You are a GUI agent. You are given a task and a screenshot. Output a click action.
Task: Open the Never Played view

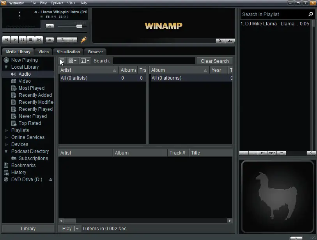click(33, 116)
